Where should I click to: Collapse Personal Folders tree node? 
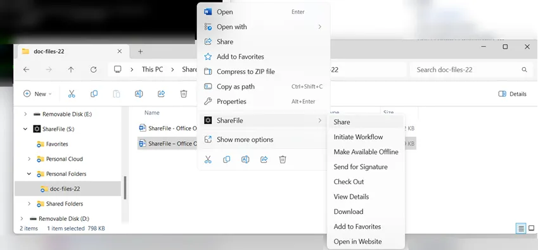(x=29, y=174)
